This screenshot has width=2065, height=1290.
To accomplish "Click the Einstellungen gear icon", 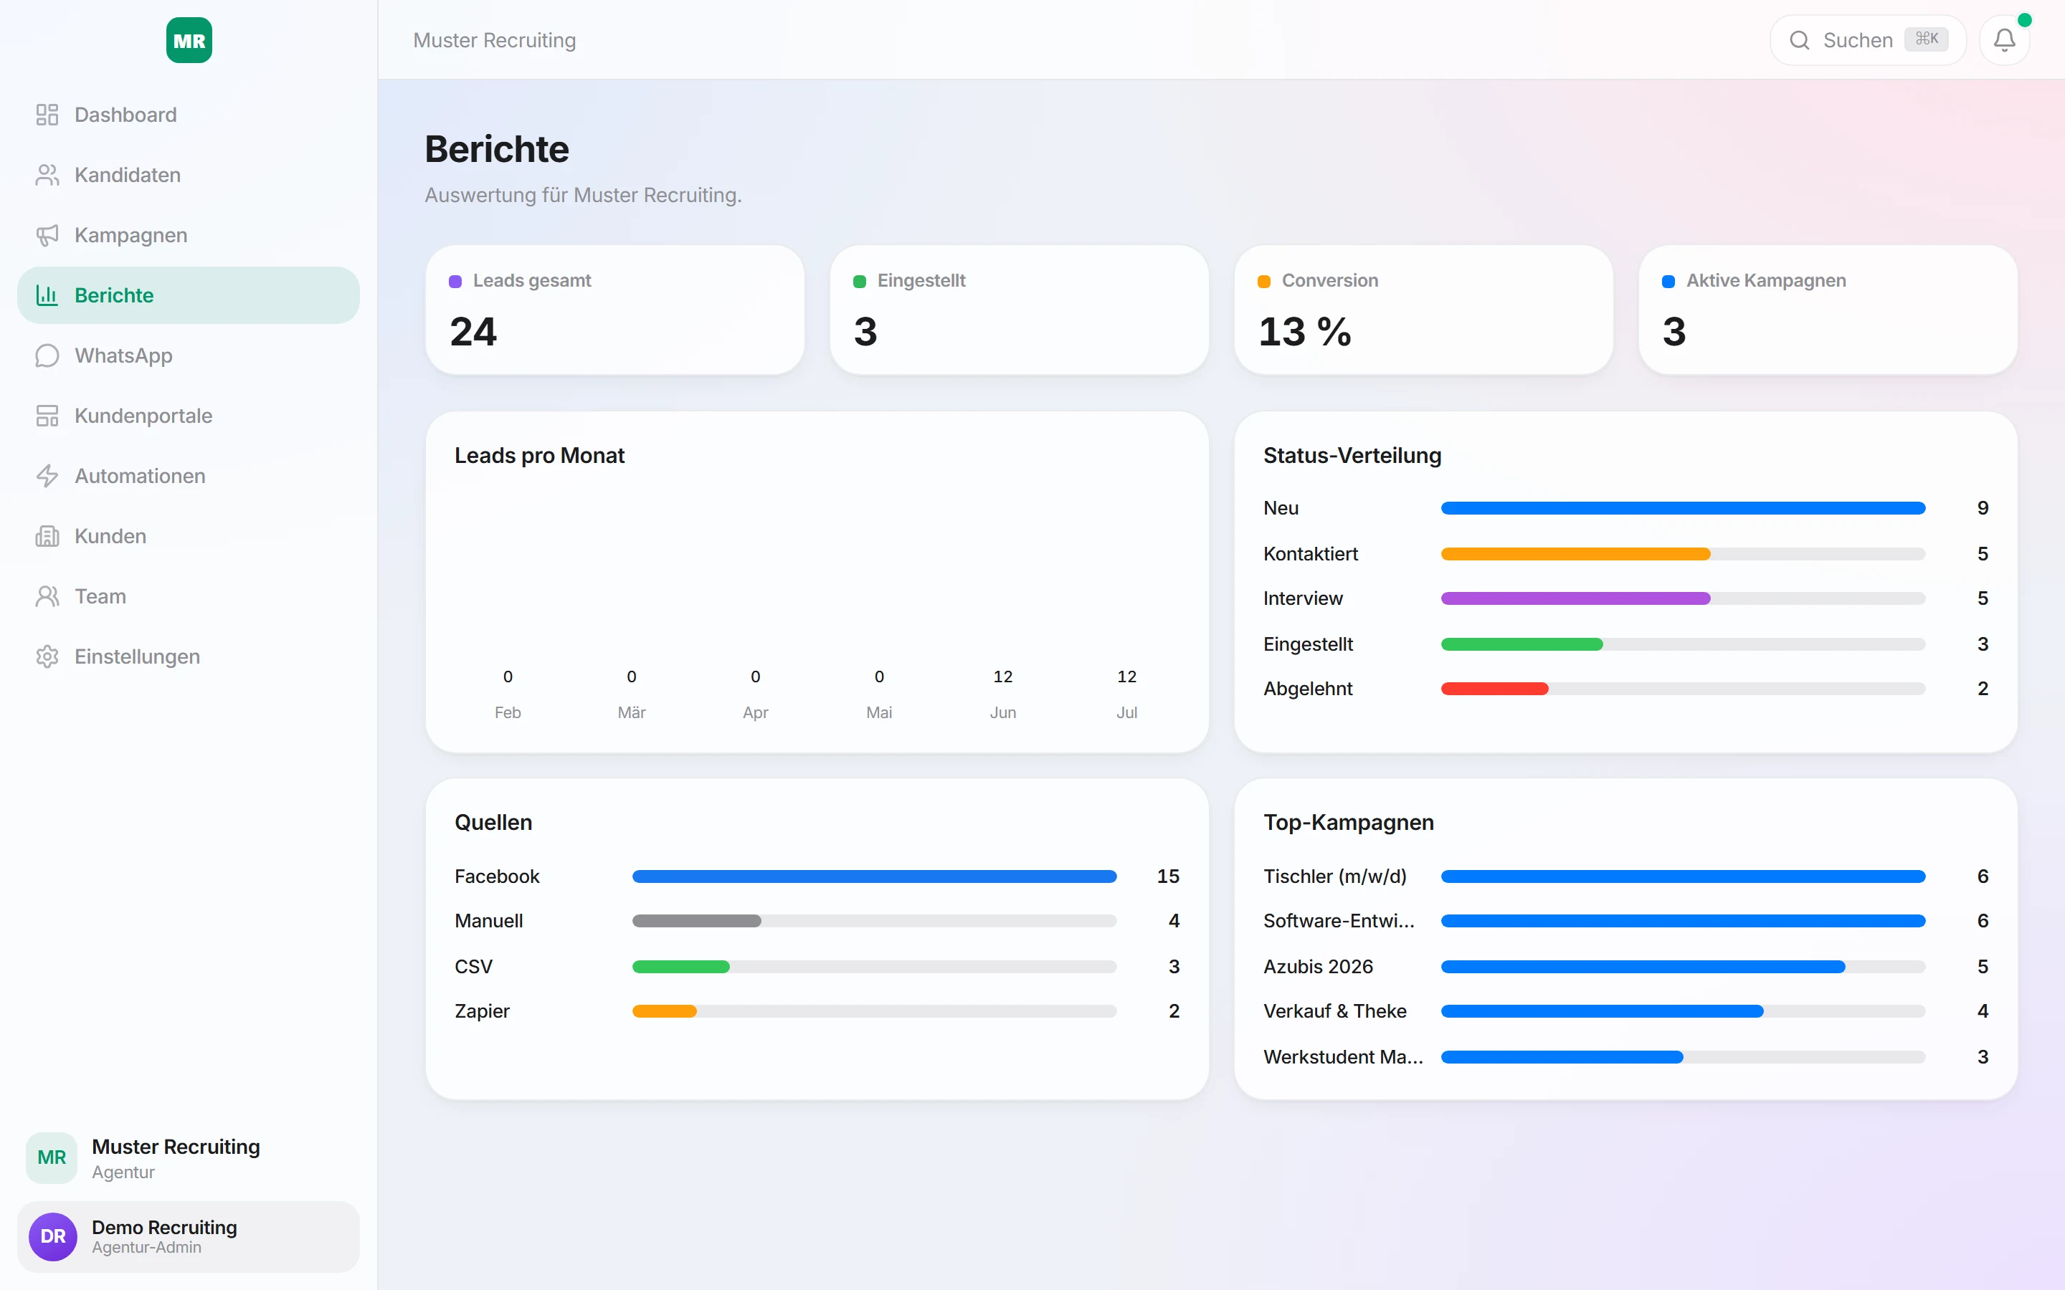I will coord(47,656).
